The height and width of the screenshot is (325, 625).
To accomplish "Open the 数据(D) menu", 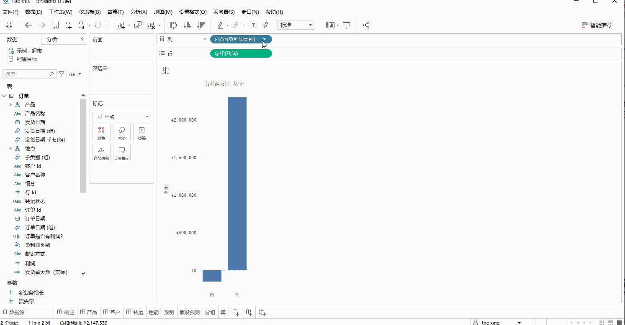I will point(33,12).
